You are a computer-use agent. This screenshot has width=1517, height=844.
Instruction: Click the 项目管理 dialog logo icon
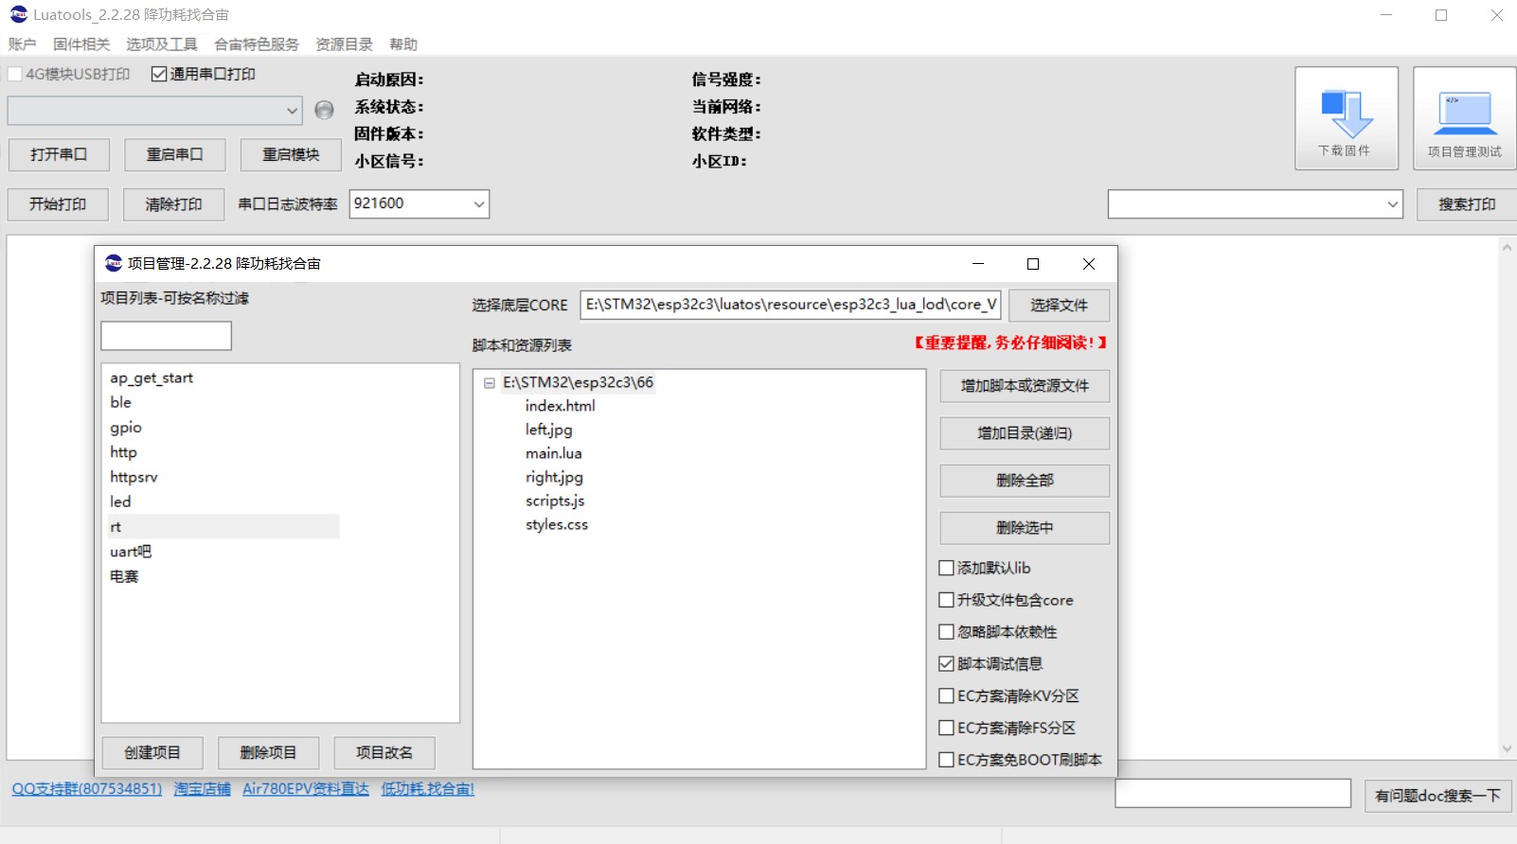[114, 263]
